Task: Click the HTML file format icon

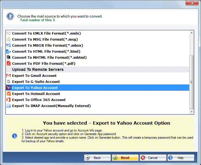Action: coord(9,51)
